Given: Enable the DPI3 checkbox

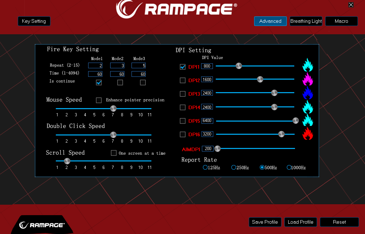Looking at the screenshot, I should pos(183,94).
